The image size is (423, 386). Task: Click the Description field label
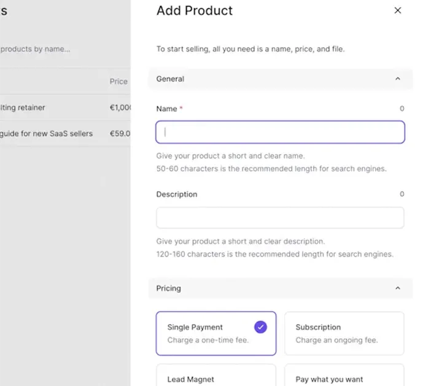[x=177, y=195]
